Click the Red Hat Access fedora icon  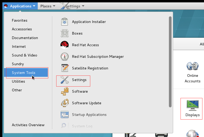[x=65, y=45]
